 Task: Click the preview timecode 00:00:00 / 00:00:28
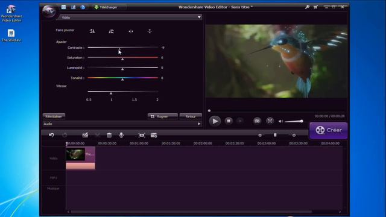329,116
